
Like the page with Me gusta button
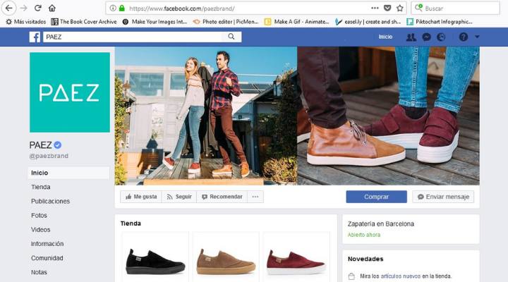click(x=141, y=197)
